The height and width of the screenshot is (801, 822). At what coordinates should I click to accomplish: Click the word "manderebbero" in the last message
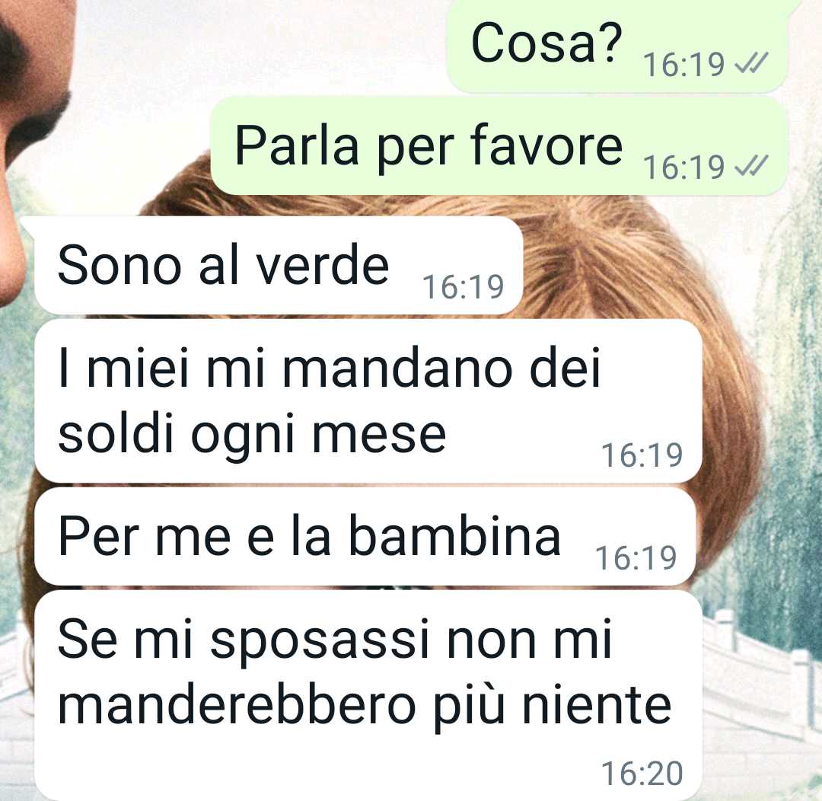(237, 705)
